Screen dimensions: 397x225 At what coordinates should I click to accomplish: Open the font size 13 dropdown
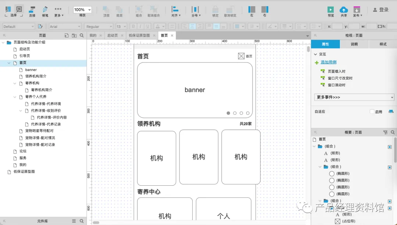121,26
